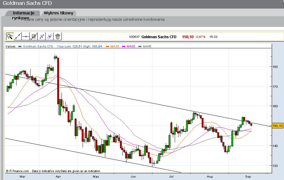
Task: Click the Jul label on time axis
Action: 171,177
